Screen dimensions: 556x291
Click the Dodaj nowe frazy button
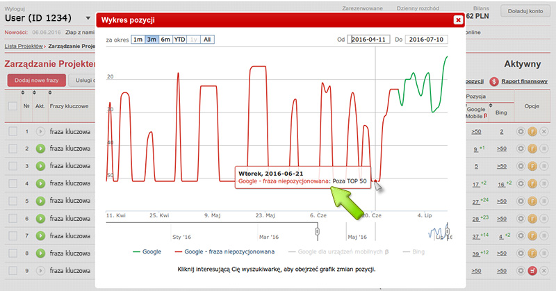[36, 81]
